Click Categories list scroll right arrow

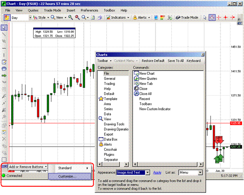(x=126, y=164)
